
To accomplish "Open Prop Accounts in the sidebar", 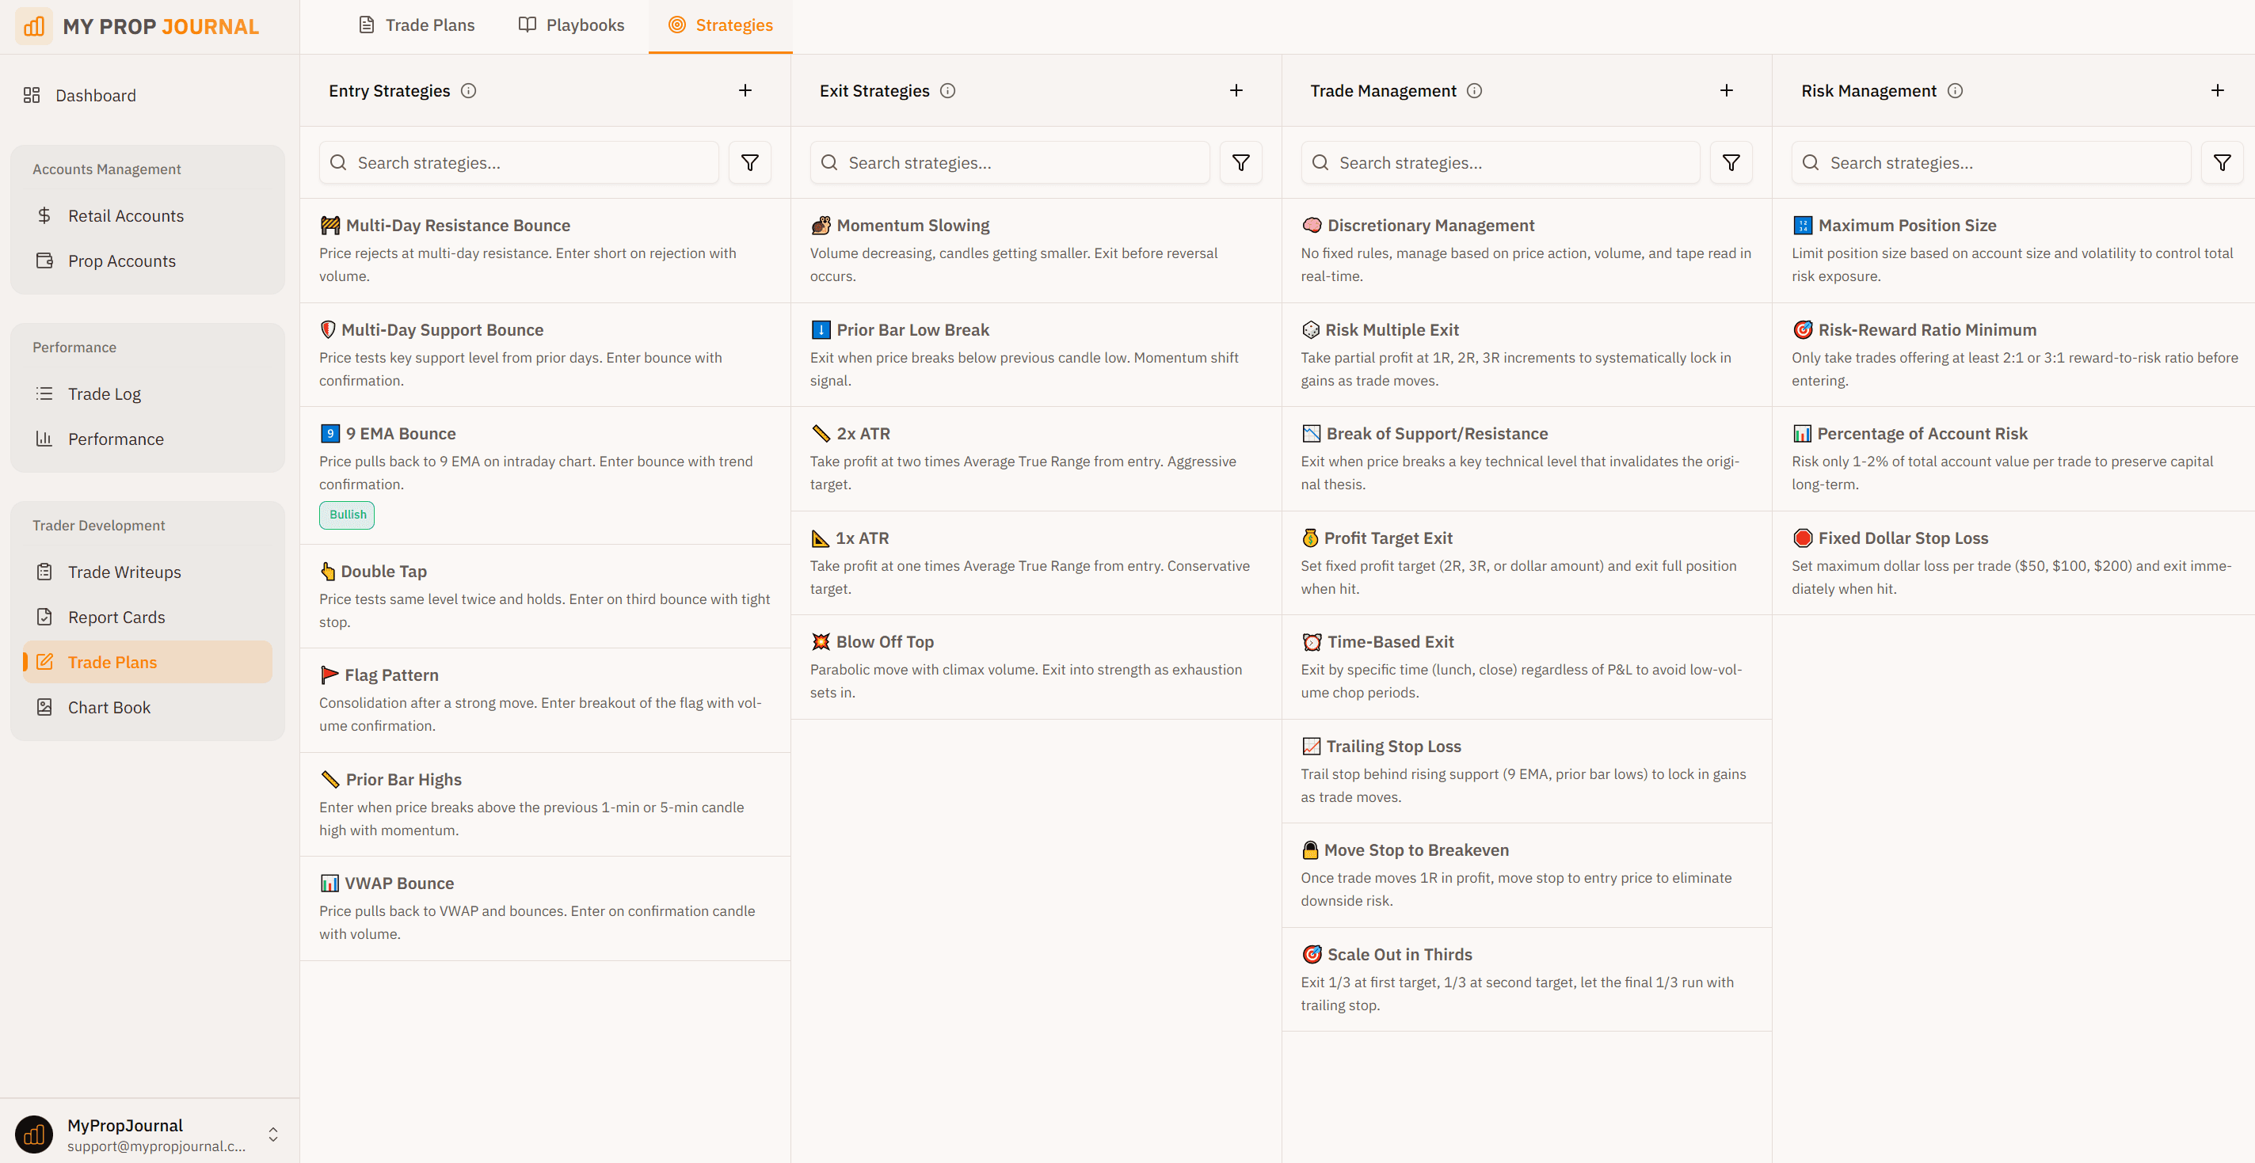I will point(147,260).
